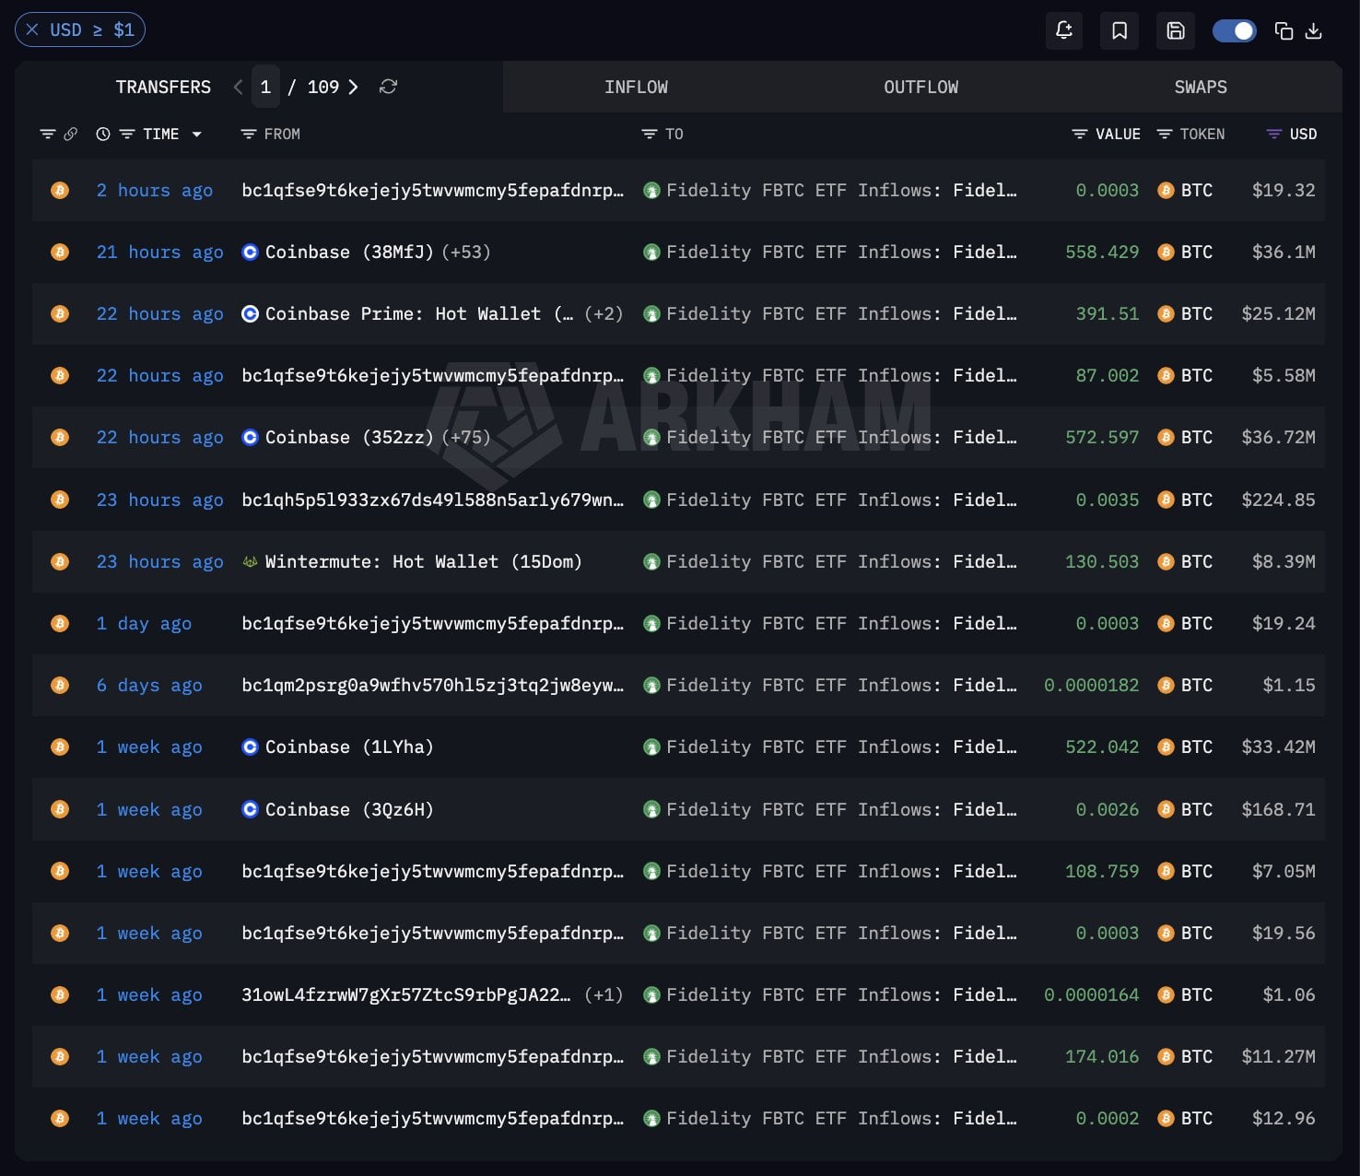Click Fidelity recipient in $8.39M row

point(841,561)
